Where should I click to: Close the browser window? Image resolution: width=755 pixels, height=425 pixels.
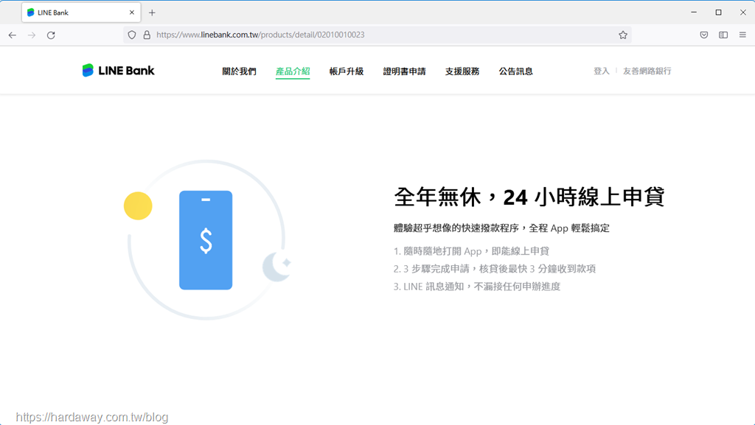743,13
